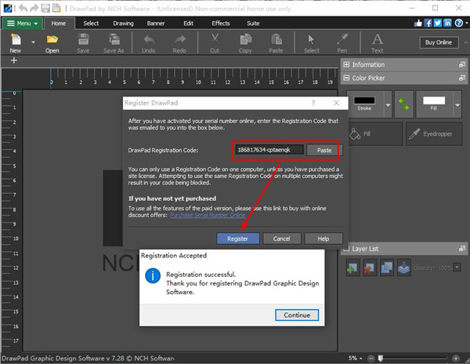
Task: Switch to the Banner tab
Action: tap(156, 23)
